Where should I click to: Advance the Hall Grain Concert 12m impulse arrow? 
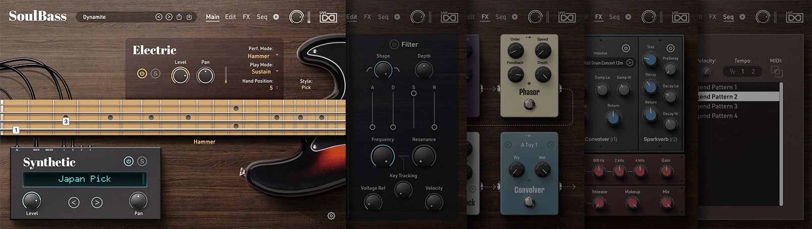coord(630,63)
